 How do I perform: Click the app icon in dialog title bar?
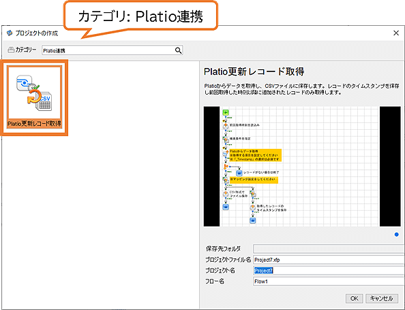(x=10, y=33)
